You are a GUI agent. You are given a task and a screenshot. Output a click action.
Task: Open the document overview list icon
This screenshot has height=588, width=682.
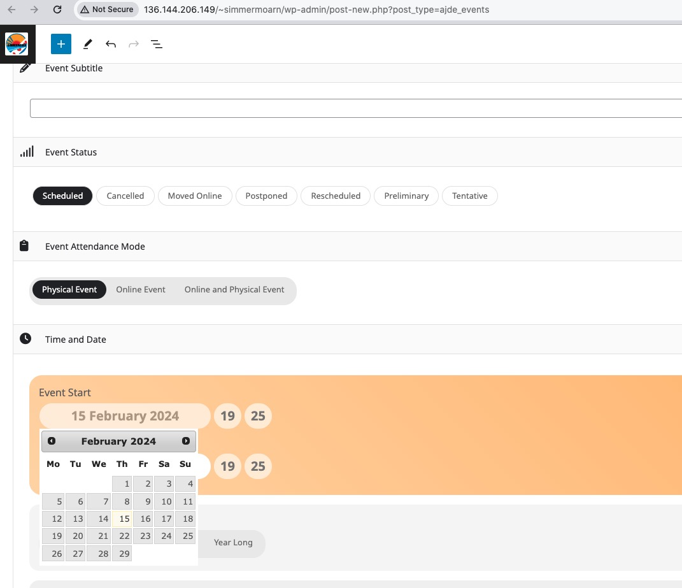coord(157,44)
